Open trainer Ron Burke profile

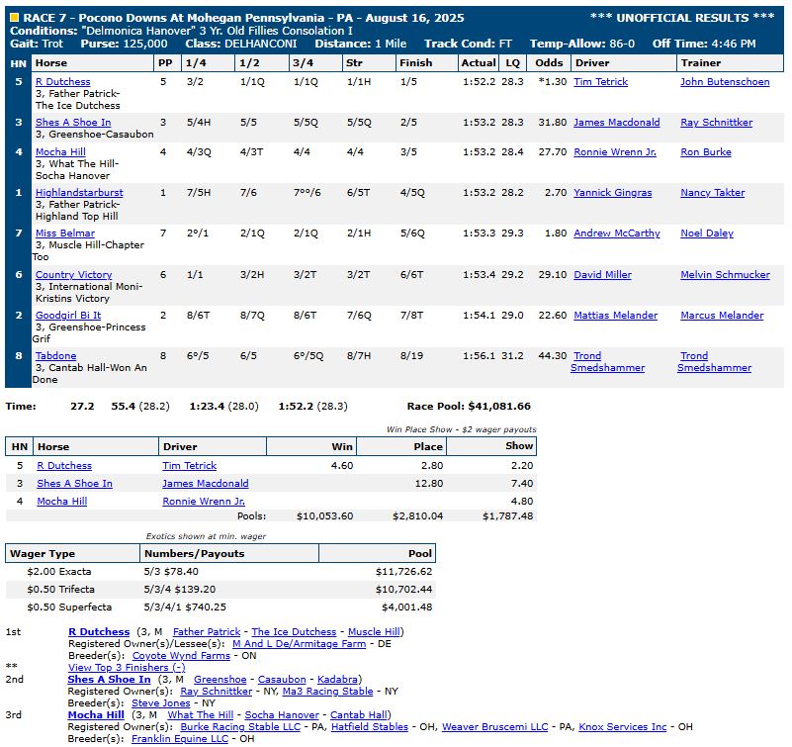coord(705,152)
